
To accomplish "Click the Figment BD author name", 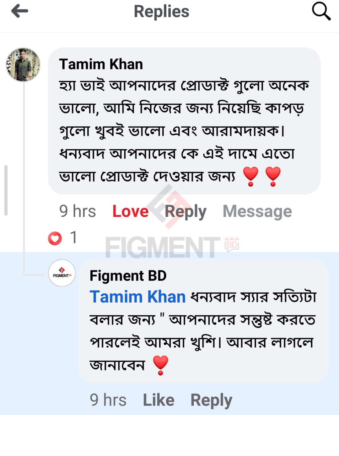I will (x=128, y=276).
